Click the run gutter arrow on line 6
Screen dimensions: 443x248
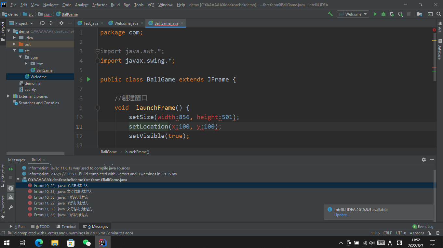point(88,79)
